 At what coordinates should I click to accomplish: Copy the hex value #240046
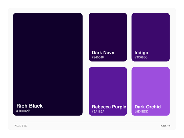pos(98,57)
